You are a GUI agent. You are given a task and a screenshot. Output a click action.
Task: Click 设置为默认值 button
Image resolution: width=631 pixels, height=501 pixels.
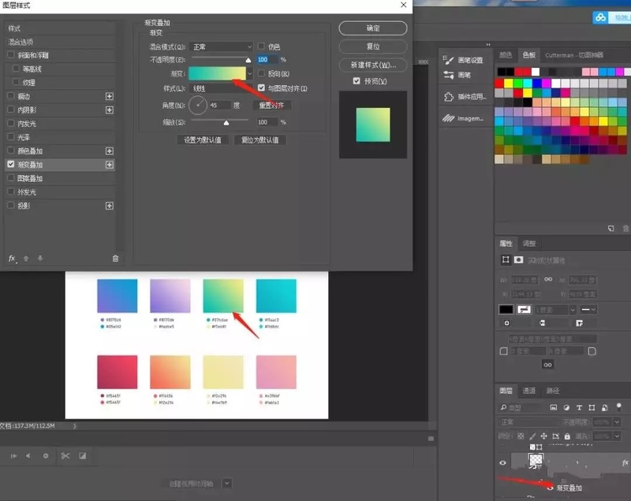click(203, 139)
